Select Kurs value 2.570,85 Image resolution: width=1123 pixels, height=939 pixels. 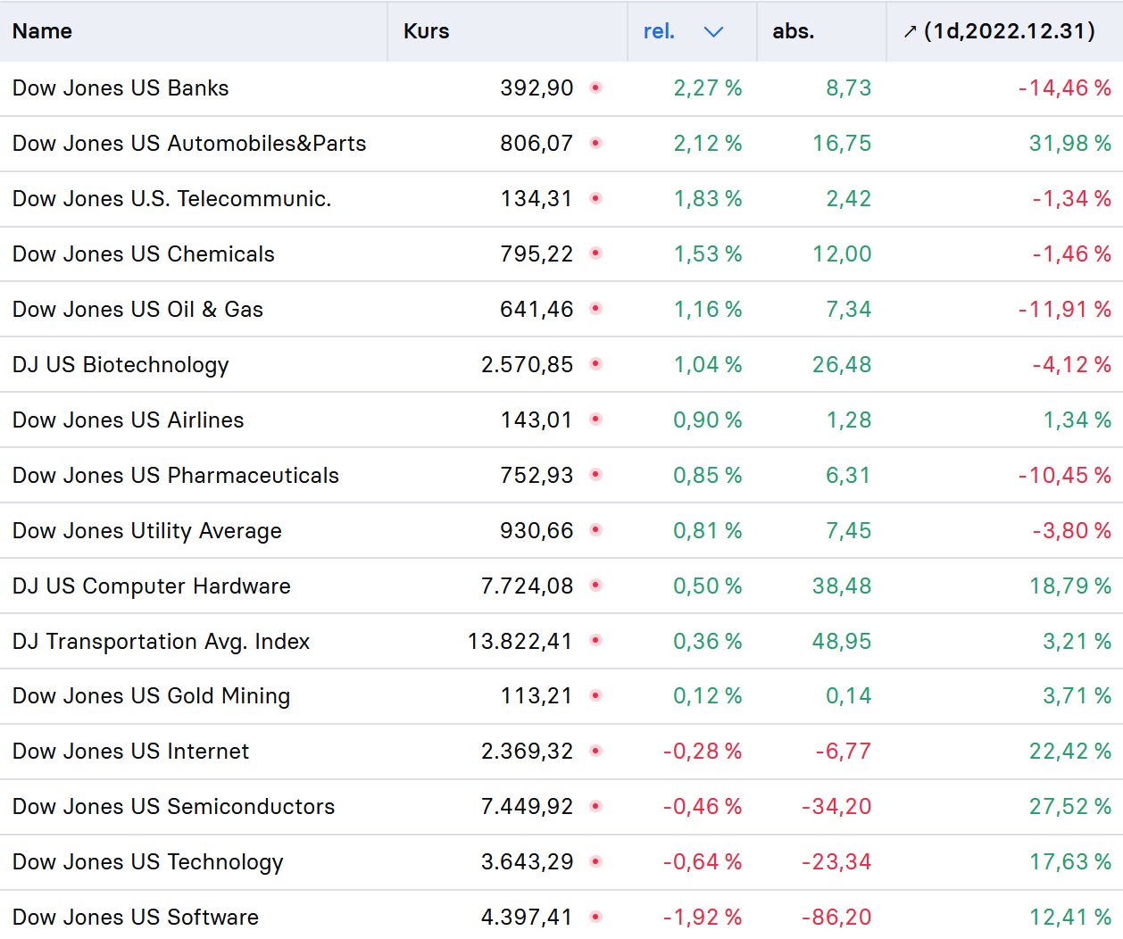(527, 364)
